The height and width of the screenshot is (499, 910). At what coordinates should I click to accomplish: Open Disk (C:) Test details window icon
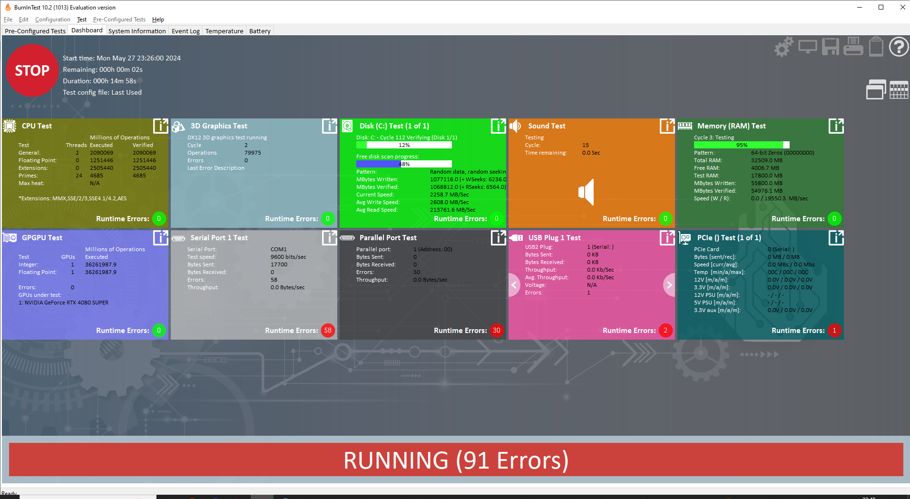[499, 126]
